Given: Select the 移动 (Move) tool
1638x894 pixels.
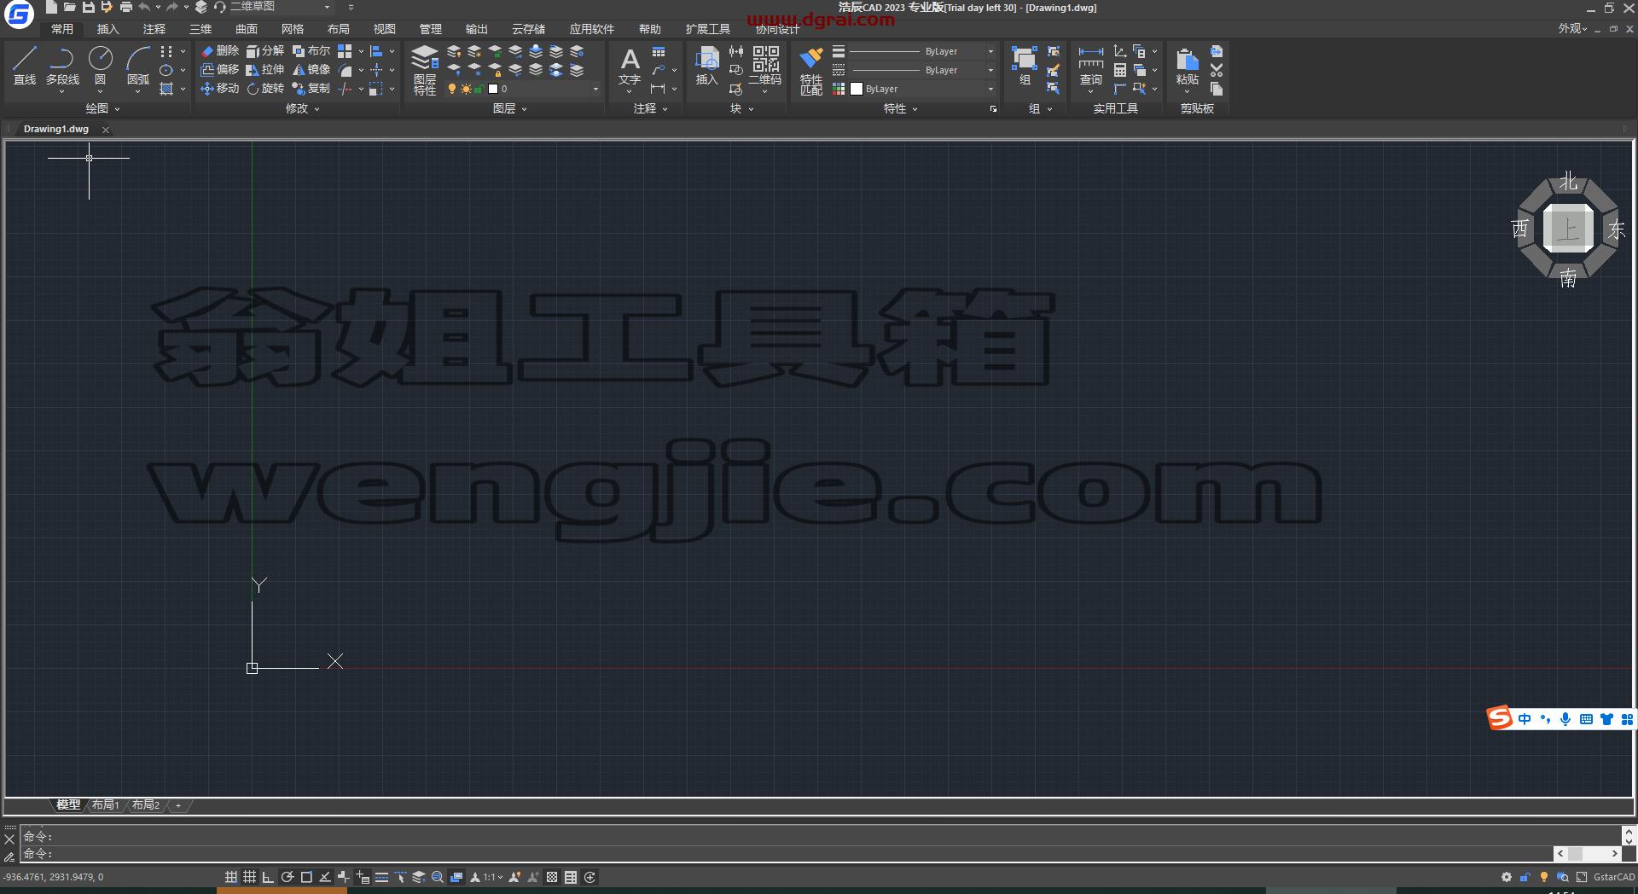Looking at the screenshot, I should pos(220,89).
